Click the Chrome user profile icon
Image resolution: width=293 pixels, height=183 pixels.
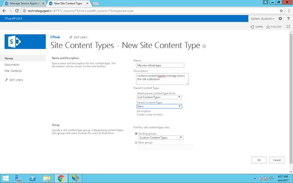(x=265, y=2)
